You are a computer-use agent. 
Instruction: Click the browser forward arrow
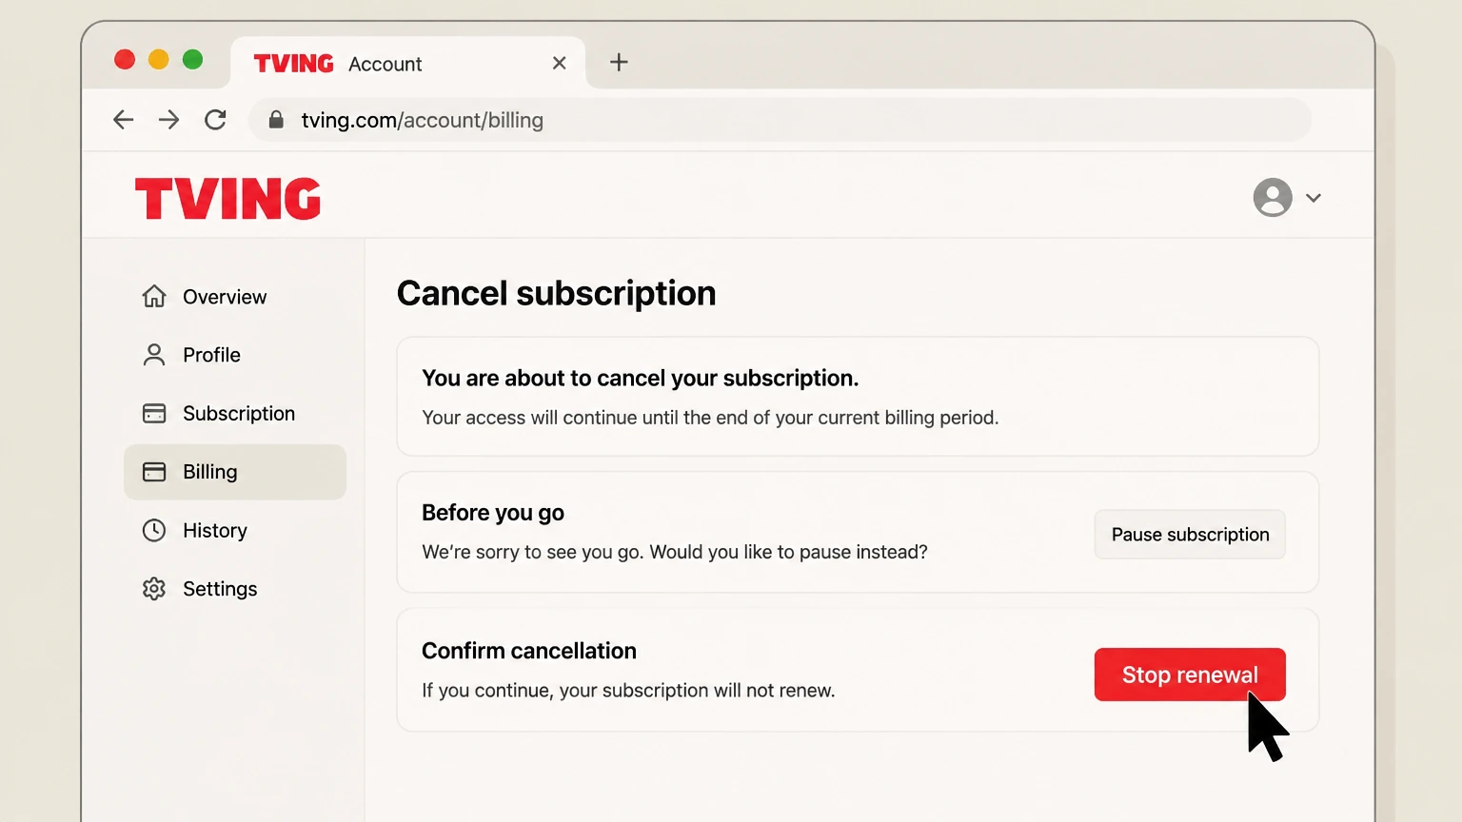(169, 120)
